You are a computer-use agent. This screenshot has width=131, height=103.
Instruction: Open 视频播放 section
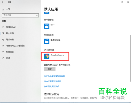pos(10,52)
